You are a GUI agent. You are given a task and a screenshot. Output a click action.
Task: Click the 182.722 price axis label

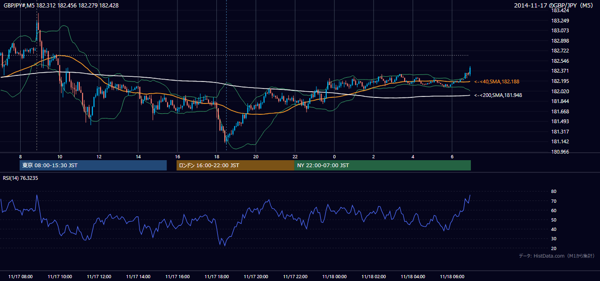(x=560, y=51)
